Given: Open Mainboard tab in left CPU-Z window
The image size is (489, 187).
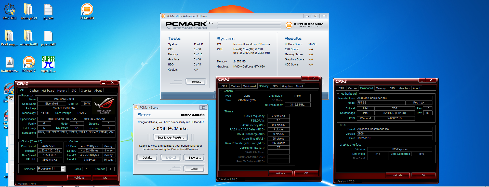Looking at the screenshot, I should tap(48, 91).
